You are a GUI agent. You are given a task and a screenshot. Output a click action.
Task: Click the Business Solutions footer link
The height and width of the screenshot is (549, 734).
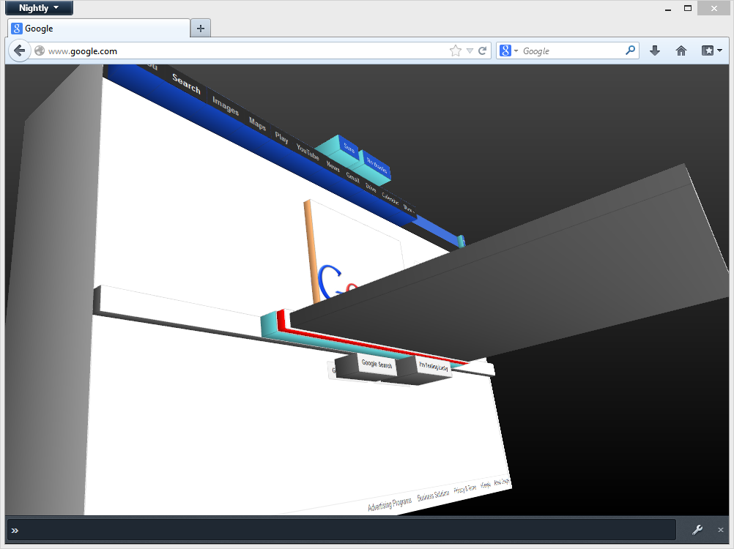pos(433,495)
